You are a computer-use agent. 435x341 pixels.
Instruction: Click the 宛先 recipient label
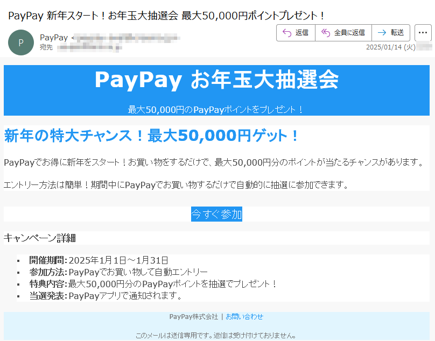(46, 47)
